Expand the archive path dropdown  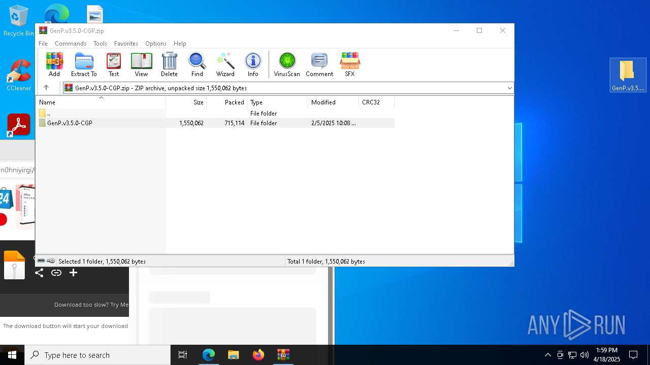pos(509,88)
